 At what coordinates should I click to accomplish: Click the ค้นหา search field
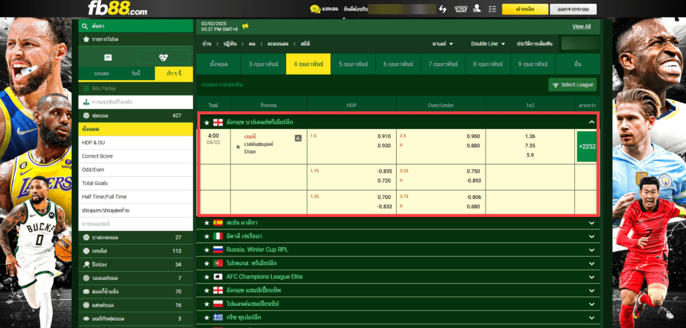coord(135,26)
